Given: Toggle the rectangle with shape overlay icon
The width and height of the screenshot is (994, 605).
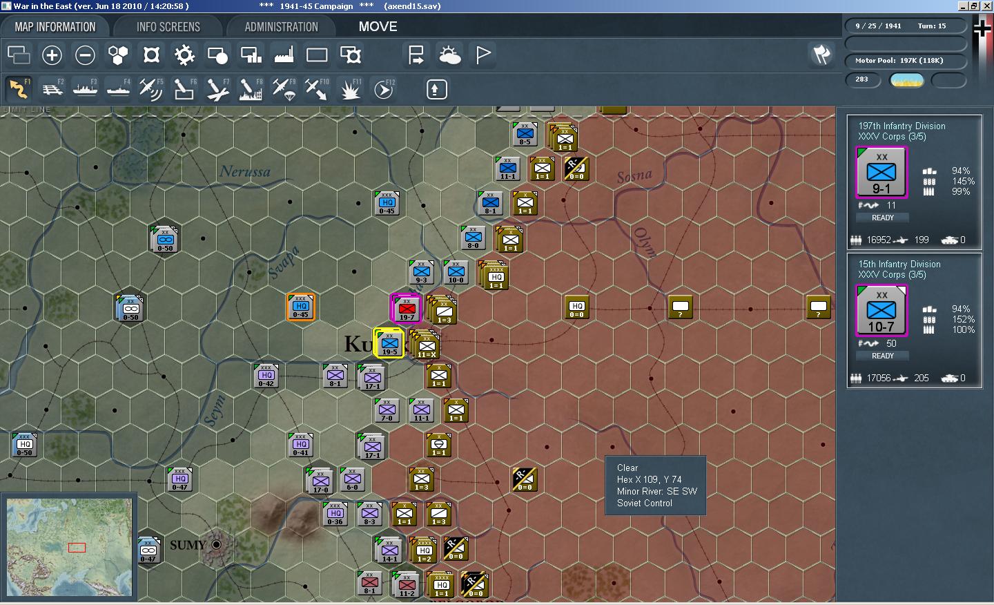Looking at the screenshot, I should pos(350,55).
